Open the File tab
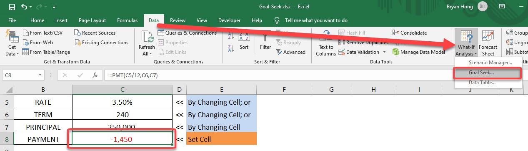Viewport: 528px width, 151px height. (x=12, y=20)
